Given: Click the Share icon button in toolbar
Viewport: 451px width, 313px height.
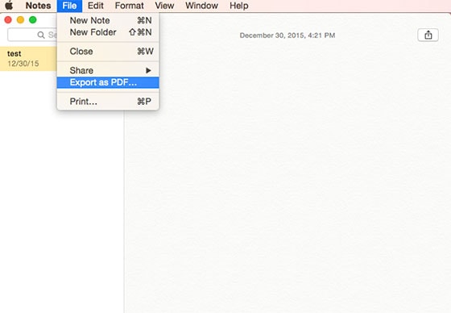Looking at the screenshot, I should tap(428, 35).
